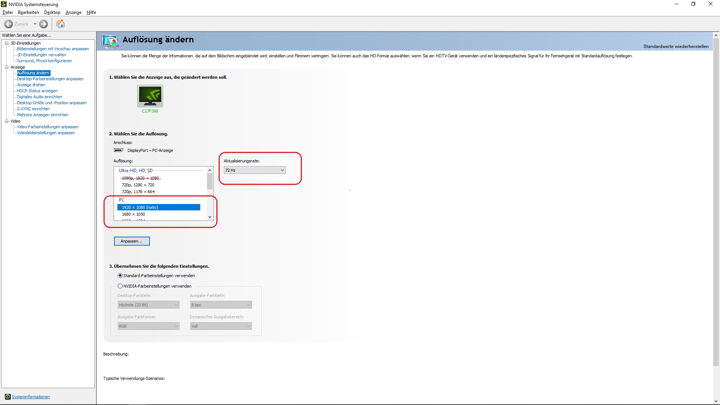720x405 pixels.
Task: Click the DisplayPort connector icon
Action: click(x=118, y=150)
